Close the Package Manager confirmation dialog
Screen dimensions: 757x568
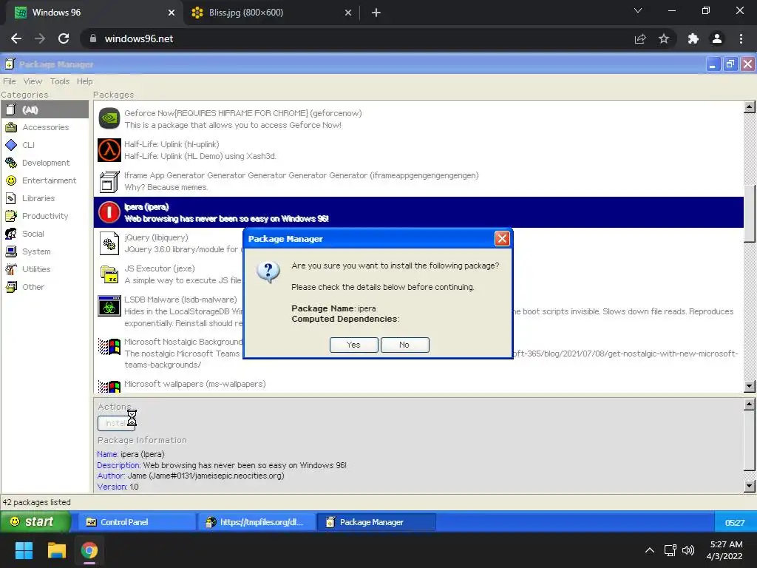(502, 238)
